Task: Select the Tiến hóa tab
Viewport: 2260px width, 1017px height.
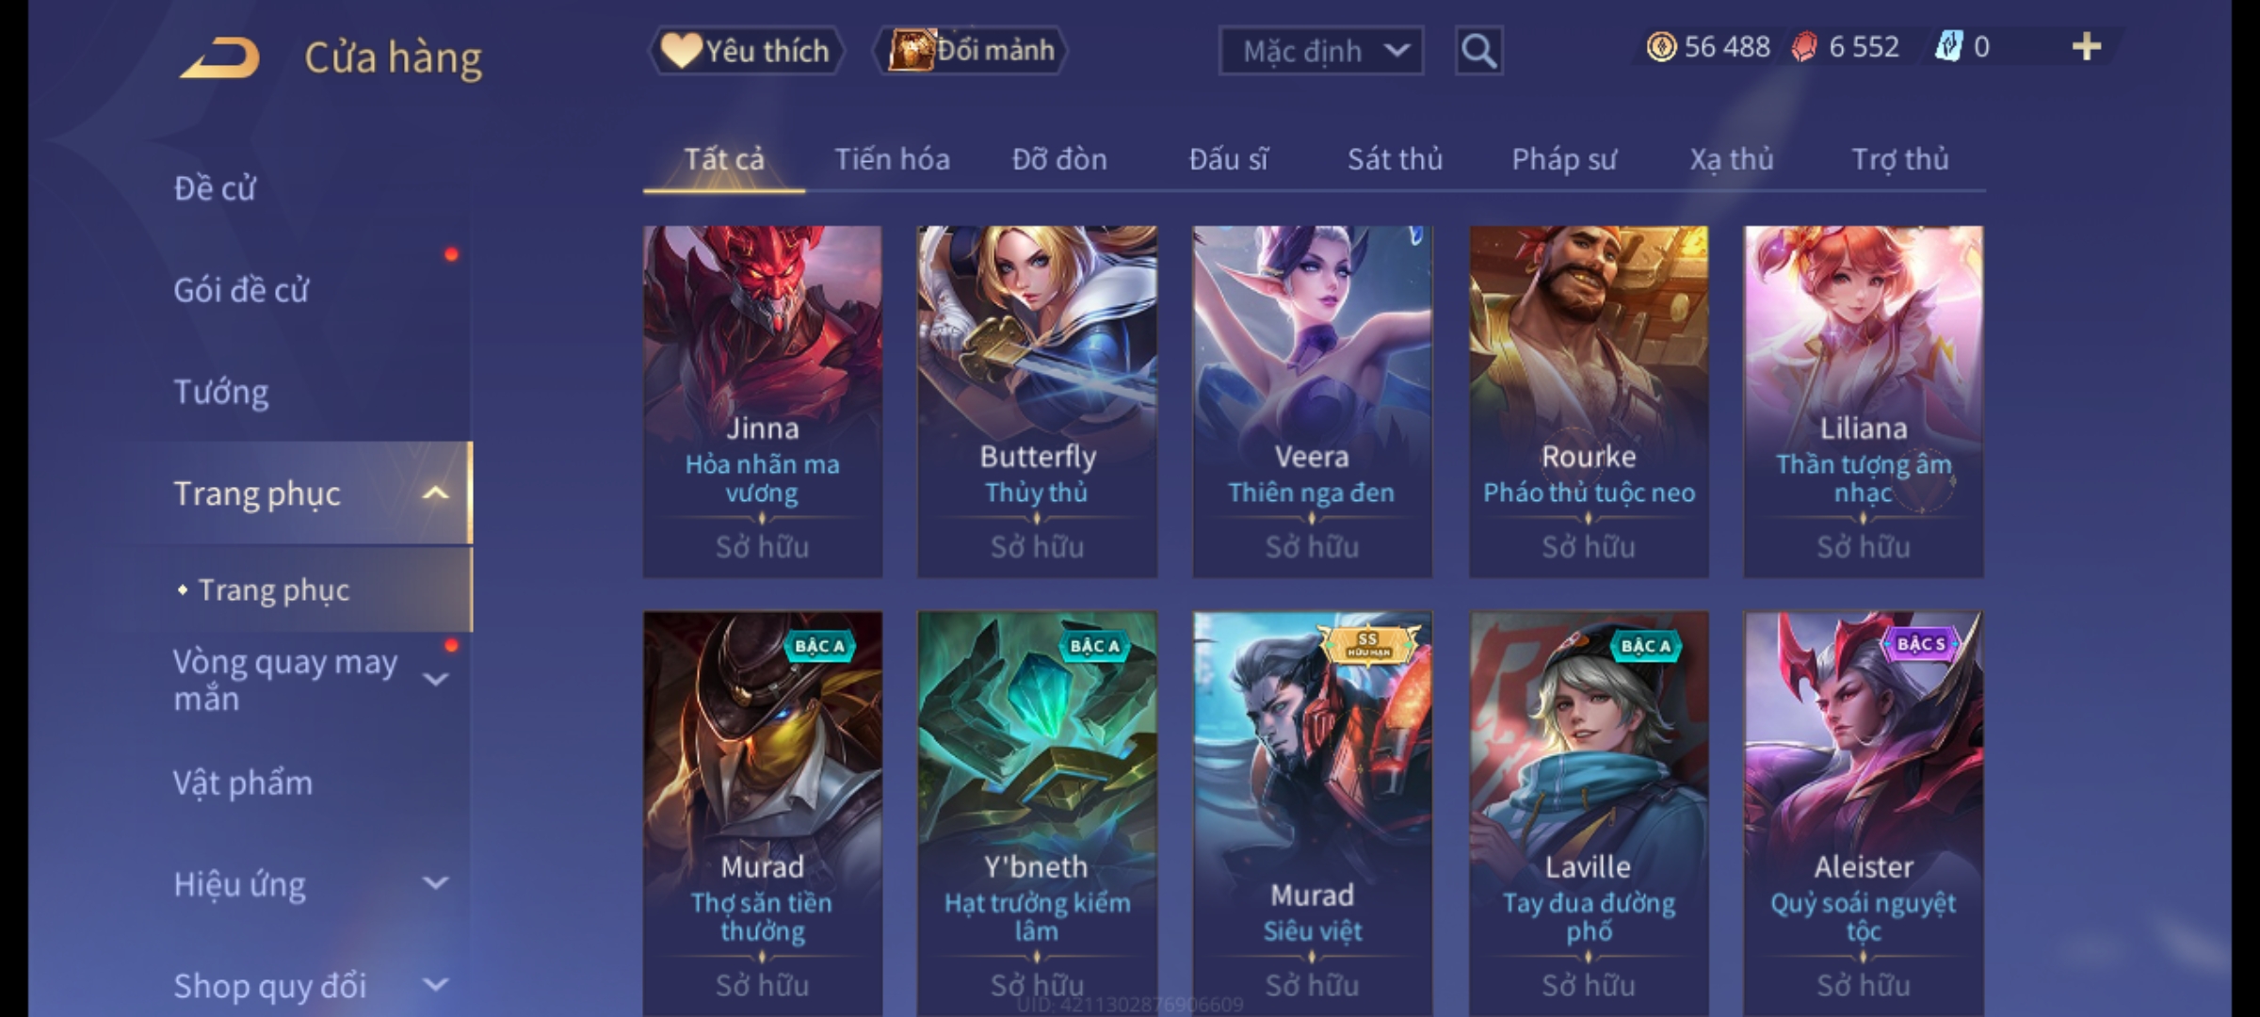Action: 892,159
